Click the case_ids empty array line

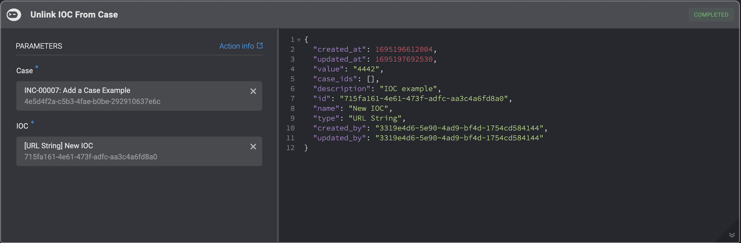pyautogui.click(x=346, y=79)
